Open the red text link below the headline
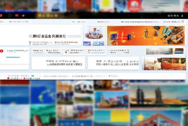The width and height of the screenshot is (188, 126). 66,42
